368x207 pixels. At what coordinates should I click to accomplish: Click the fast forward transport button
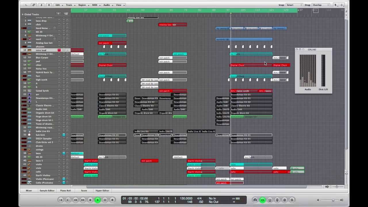tap(83, 200)
